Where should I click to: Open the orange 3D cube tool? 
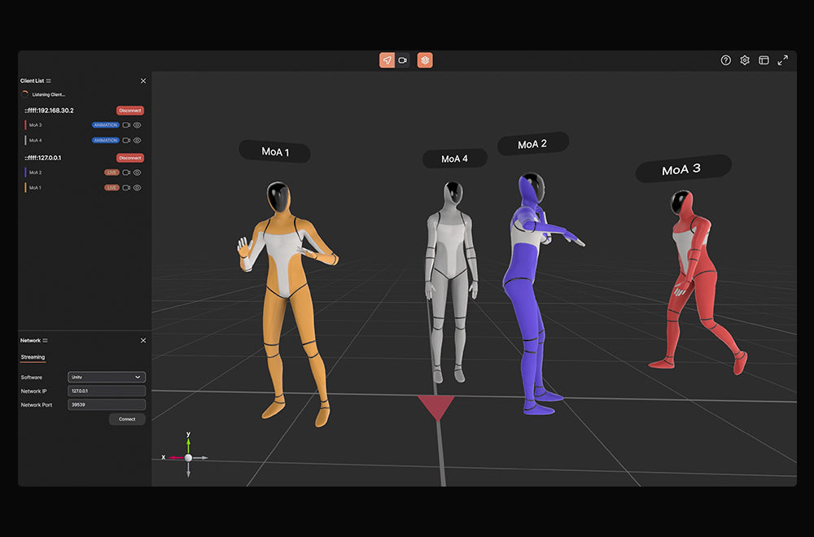coord(425,60)
